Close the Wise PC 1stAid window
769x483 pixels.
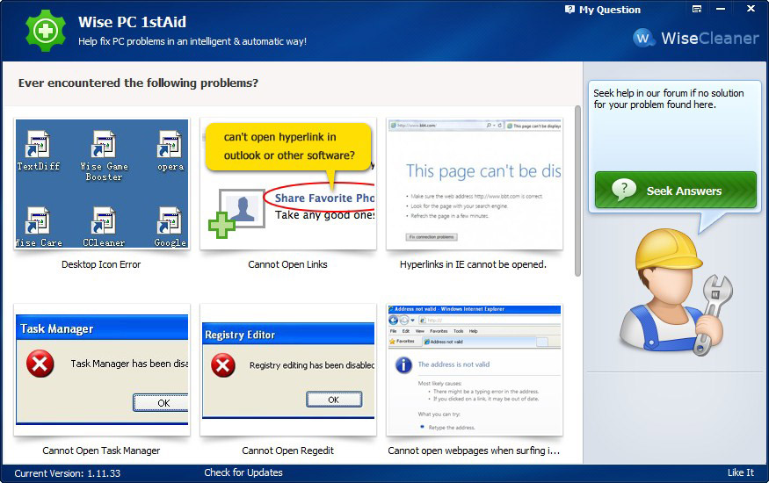(x=751, y=9)
